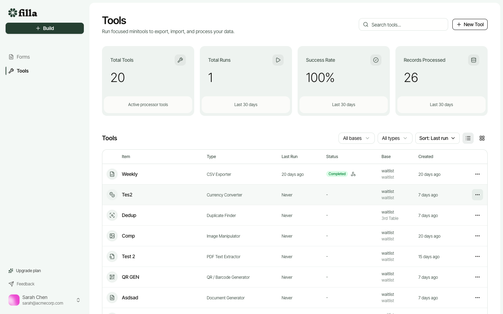Viewport: 503px width, 314px height.
Task: Switch to the Forms section in sidebar
Action: tap(23, 57)
